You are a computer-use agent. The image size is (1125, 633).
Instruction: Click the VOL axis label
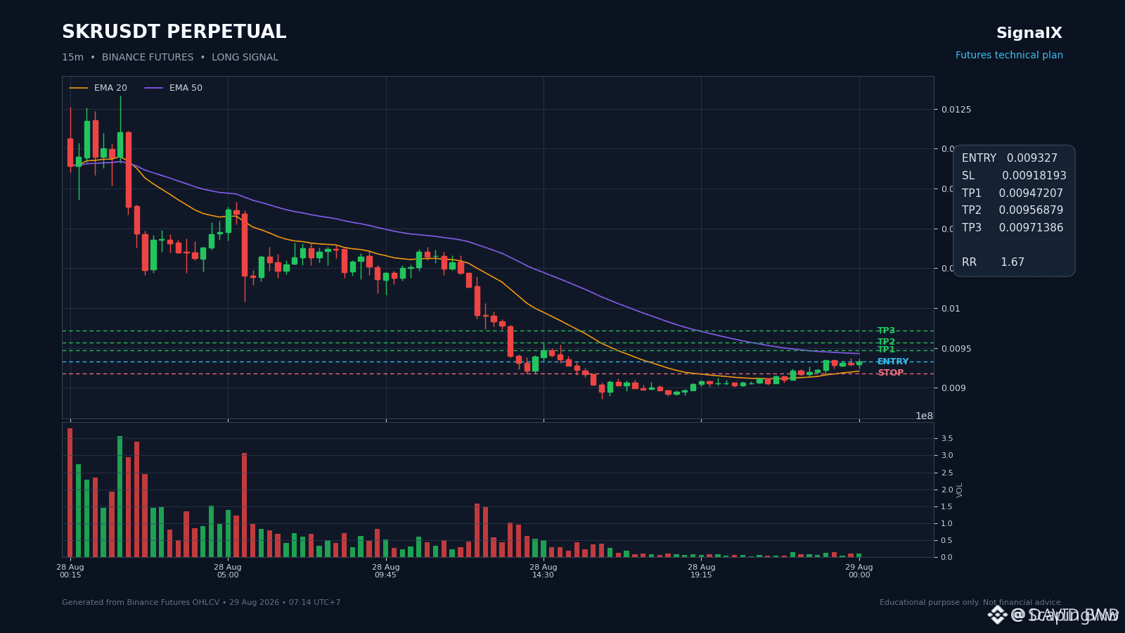click(960, 490)
